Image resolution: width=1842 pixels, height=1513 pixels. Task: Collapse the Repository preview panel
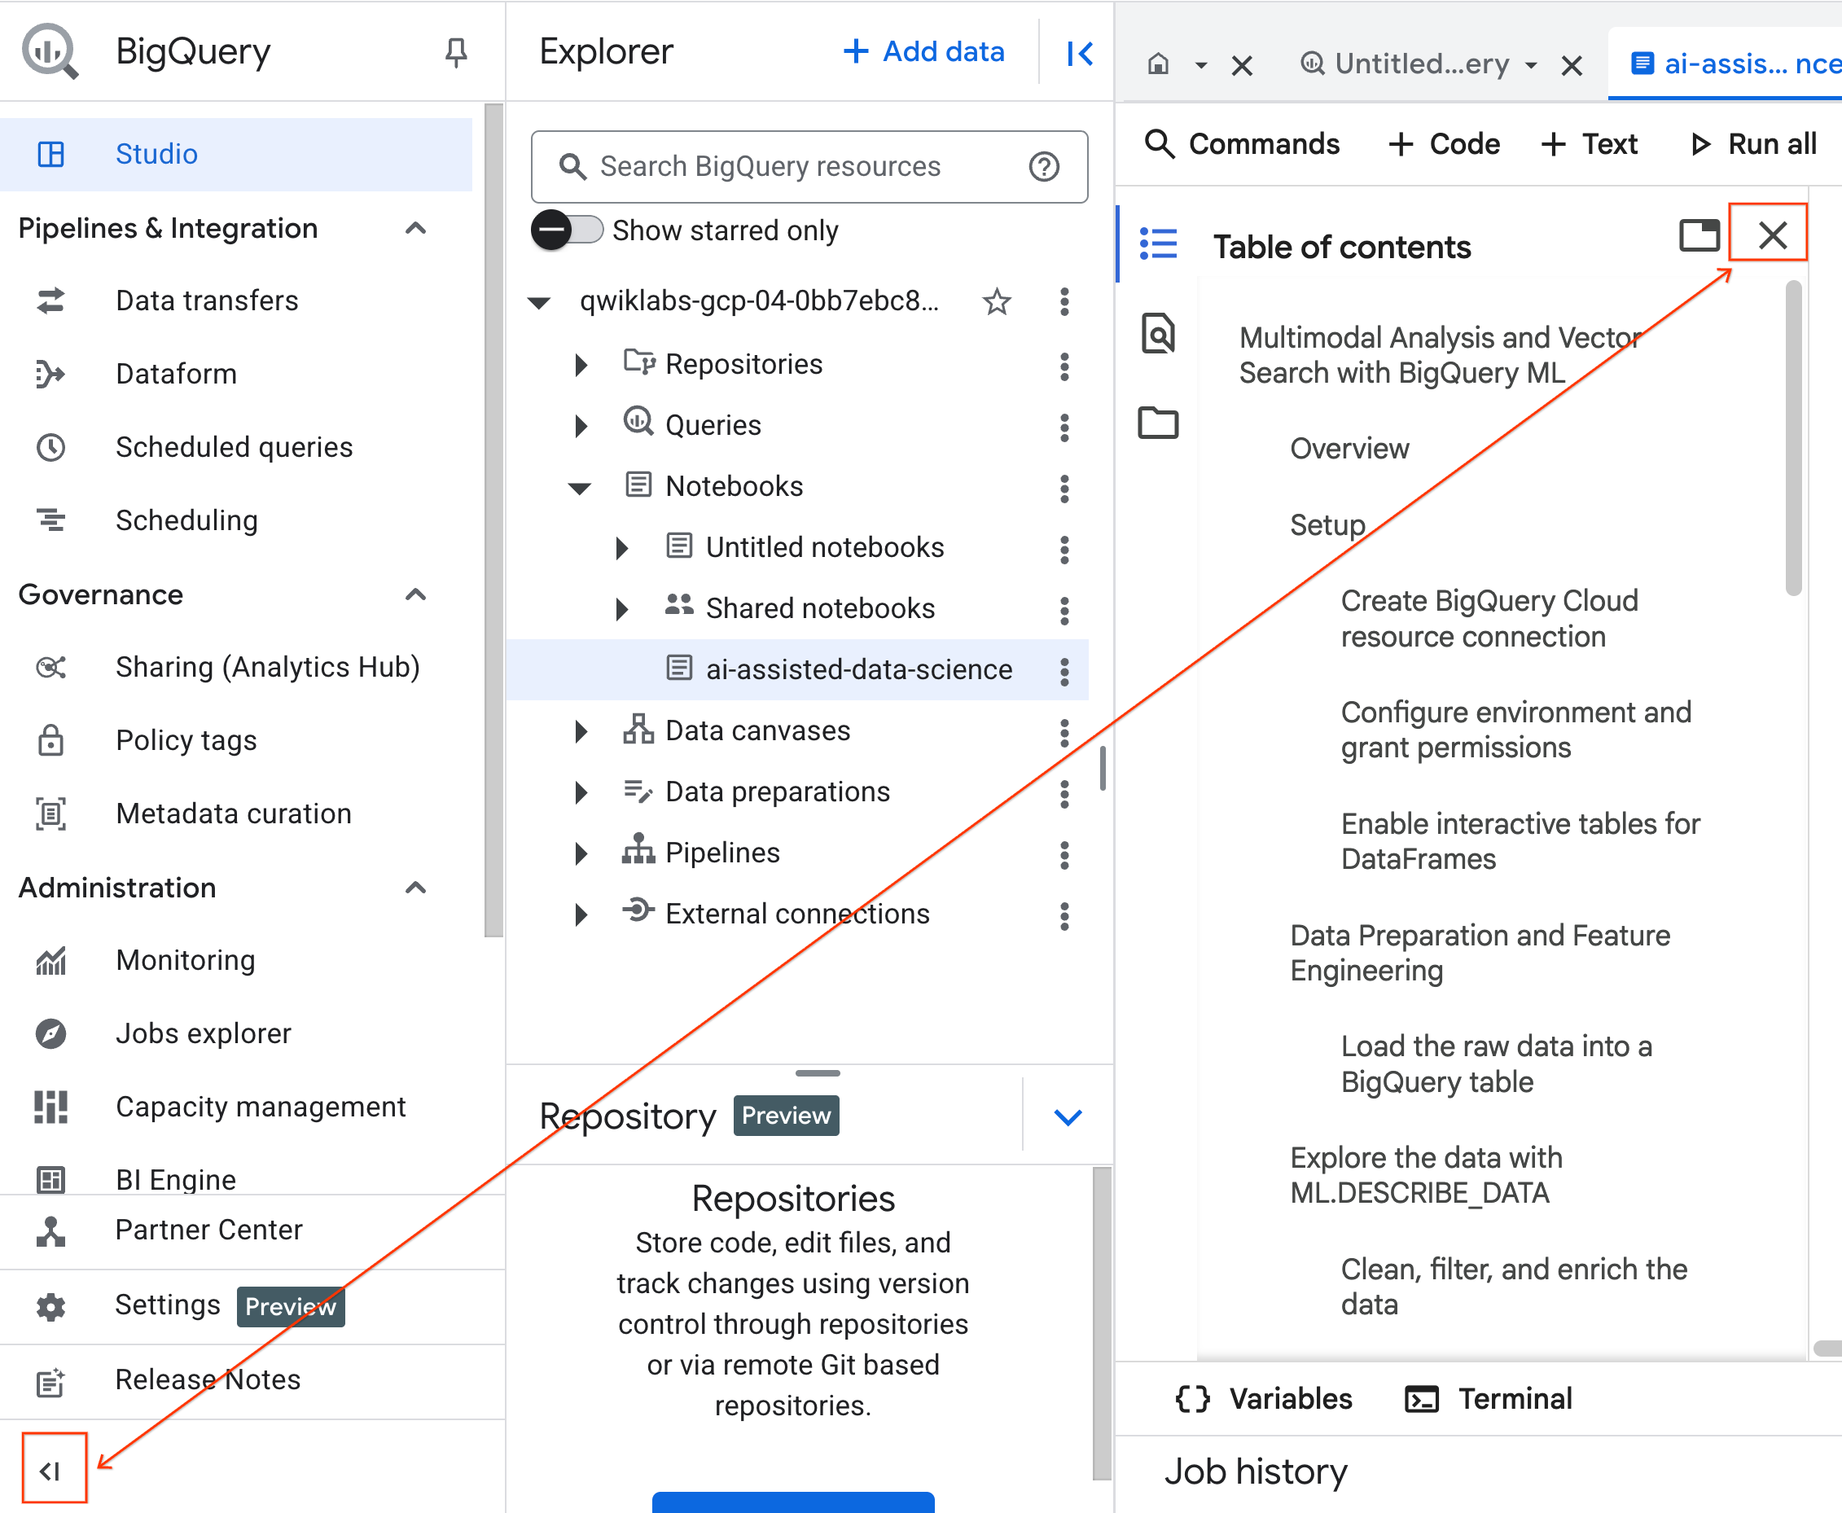click(1068, 1116)
